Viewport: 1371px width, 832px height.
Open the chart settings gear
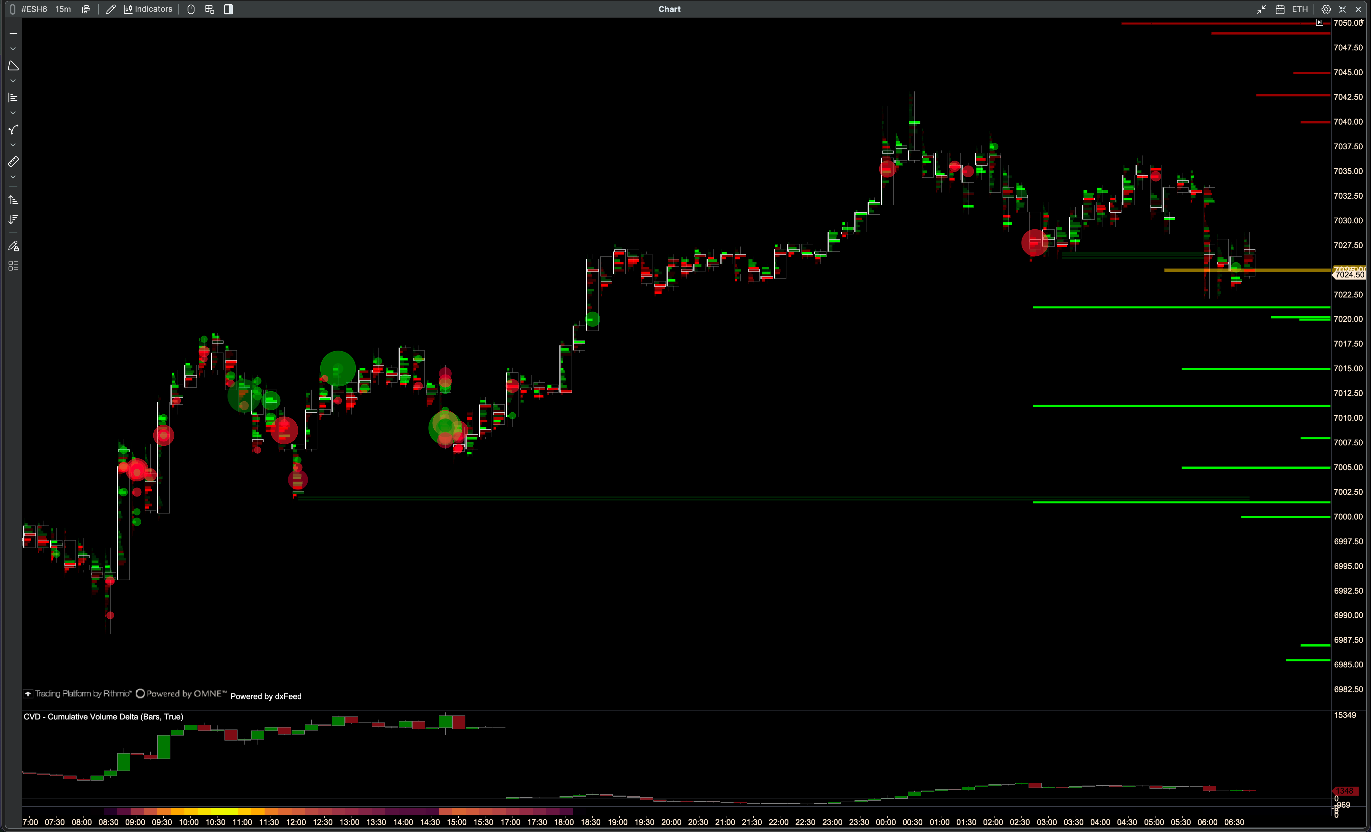click(x=1326, y=9)
